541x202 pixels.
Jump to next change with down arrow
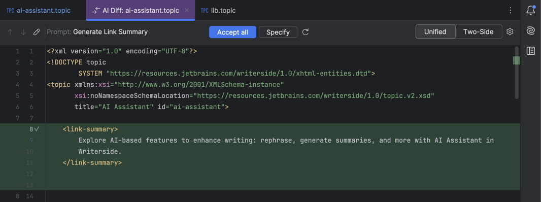click(x=23, y=32)
